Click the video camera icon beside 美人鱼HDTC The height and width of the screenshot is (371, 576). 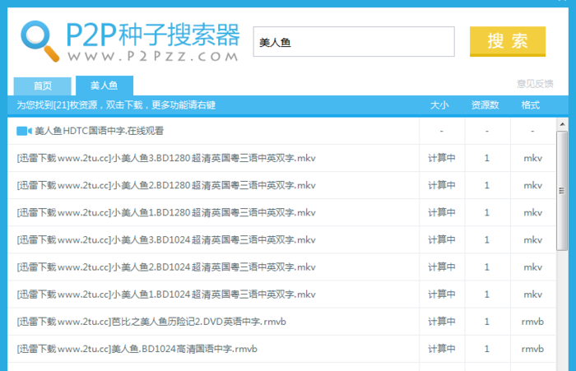(23, 131)
